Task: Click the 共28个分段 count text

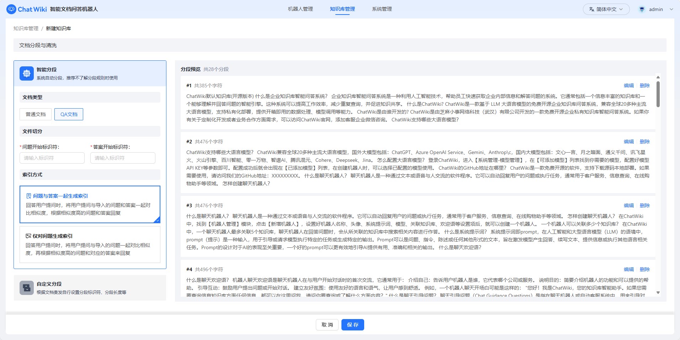Action: 216,70
